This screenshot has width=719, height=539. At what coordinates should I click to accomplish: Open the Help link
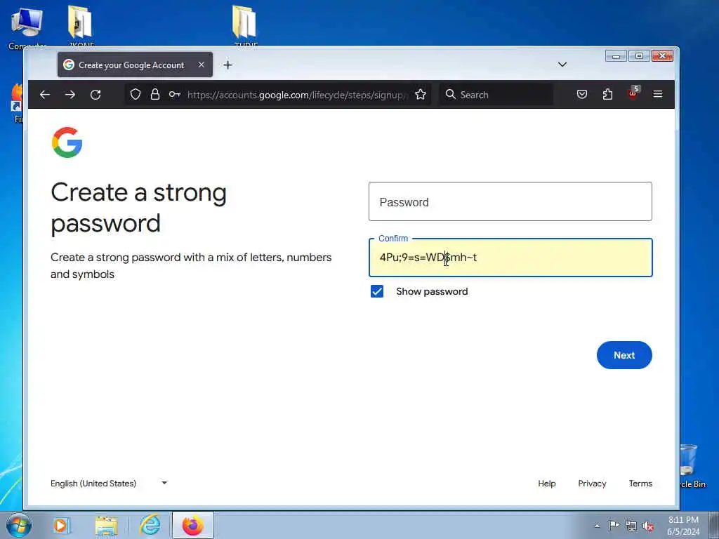coord(546,484)
